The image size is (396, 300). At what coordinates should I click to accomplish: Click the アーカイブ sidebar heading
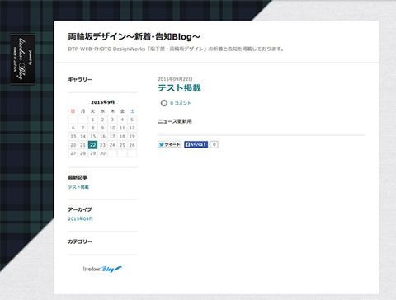pos(80,209)
